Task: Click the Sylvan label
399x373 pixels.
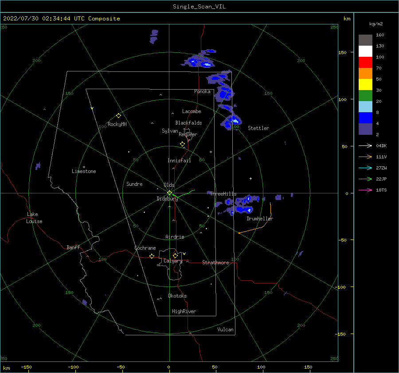Action: [x=170, y=131]
